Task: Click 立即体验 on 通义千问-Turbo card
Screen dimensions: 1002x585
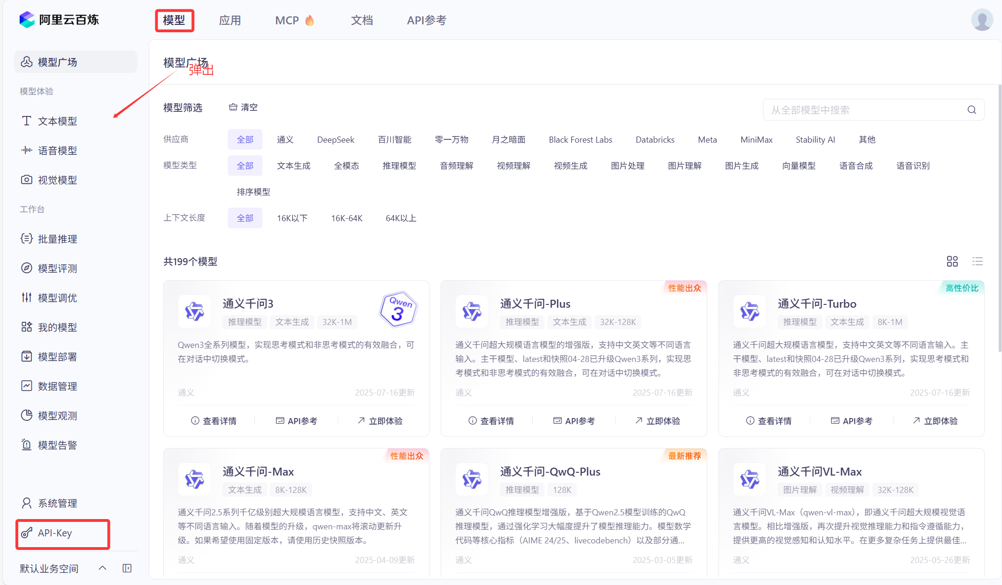Action: click(935, 421)
